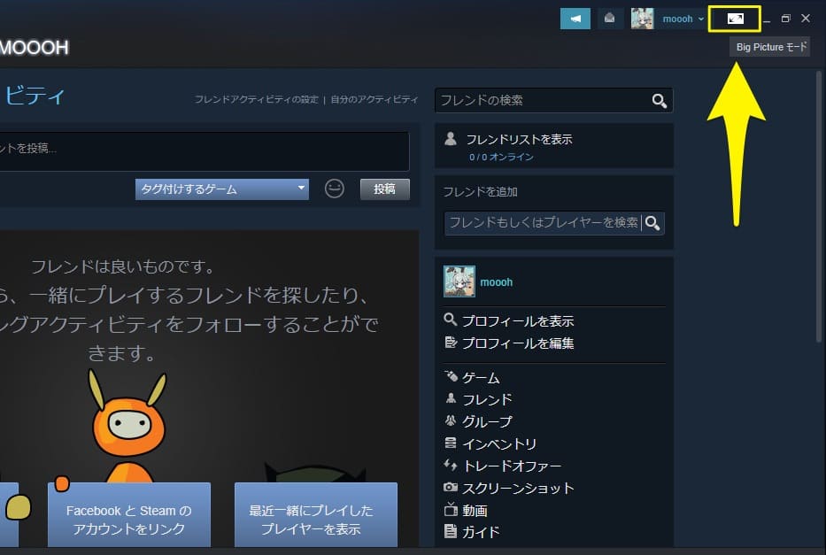
Task: Click the フレンドの検索 input field
Action: tap(543, 101)
